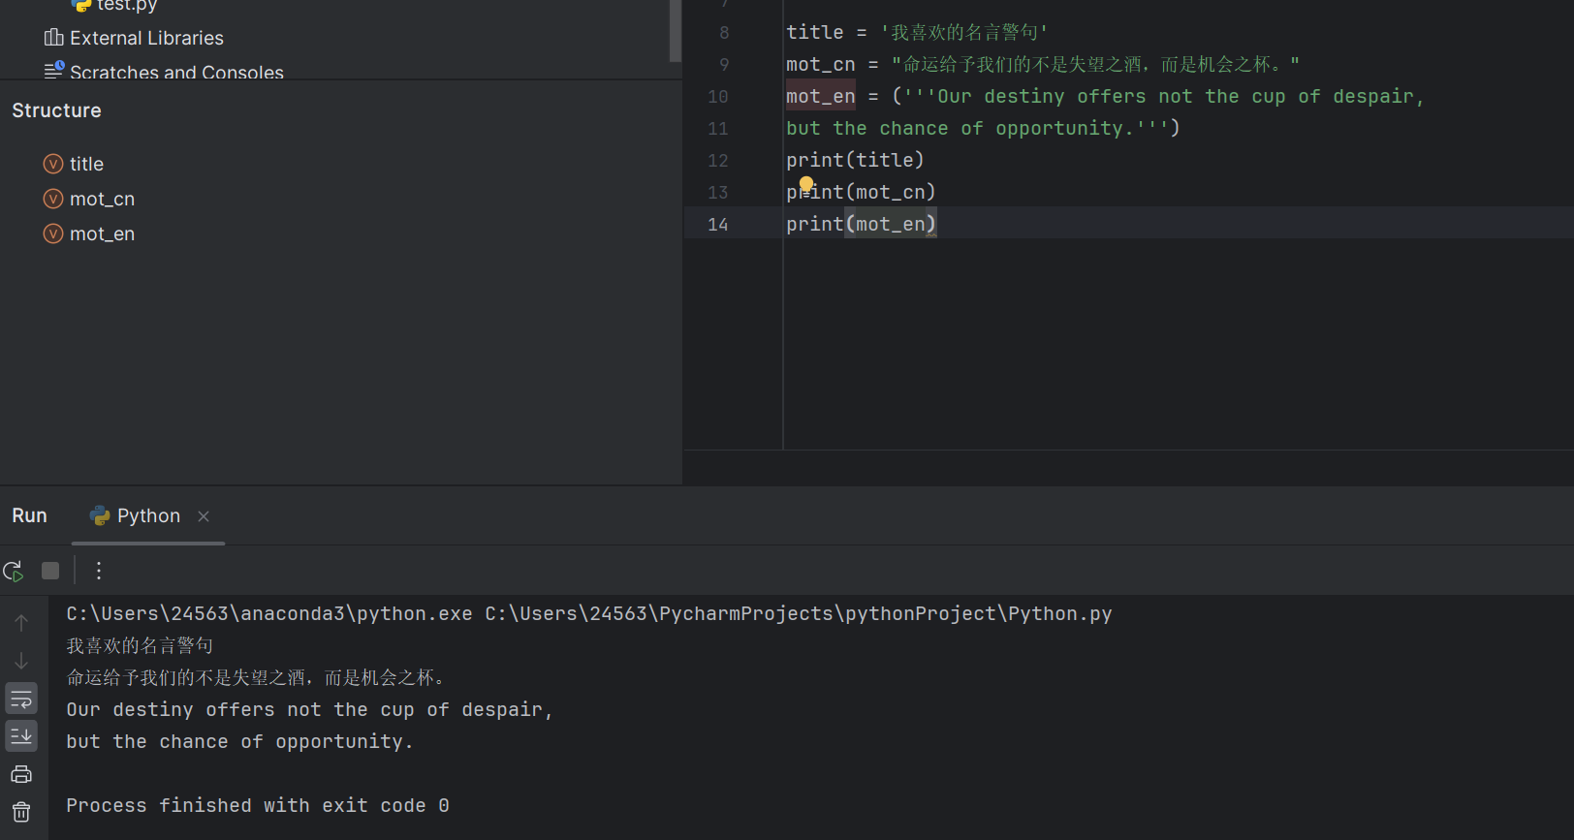The image size is (1574, 840).
Task: Click the up arrow in the Run console
Action: pos(21,623)
